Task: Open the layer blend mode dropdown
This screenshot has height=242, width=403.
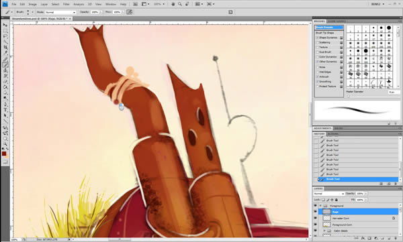Action: coord(328,194)
